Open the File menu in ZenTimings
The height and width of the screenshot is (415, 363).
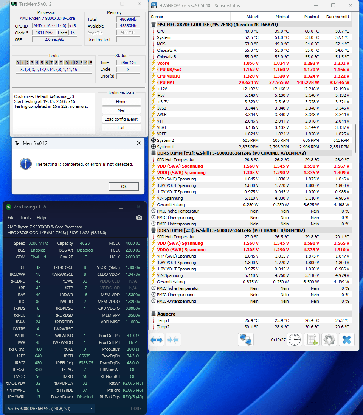(x=11, y=218)
